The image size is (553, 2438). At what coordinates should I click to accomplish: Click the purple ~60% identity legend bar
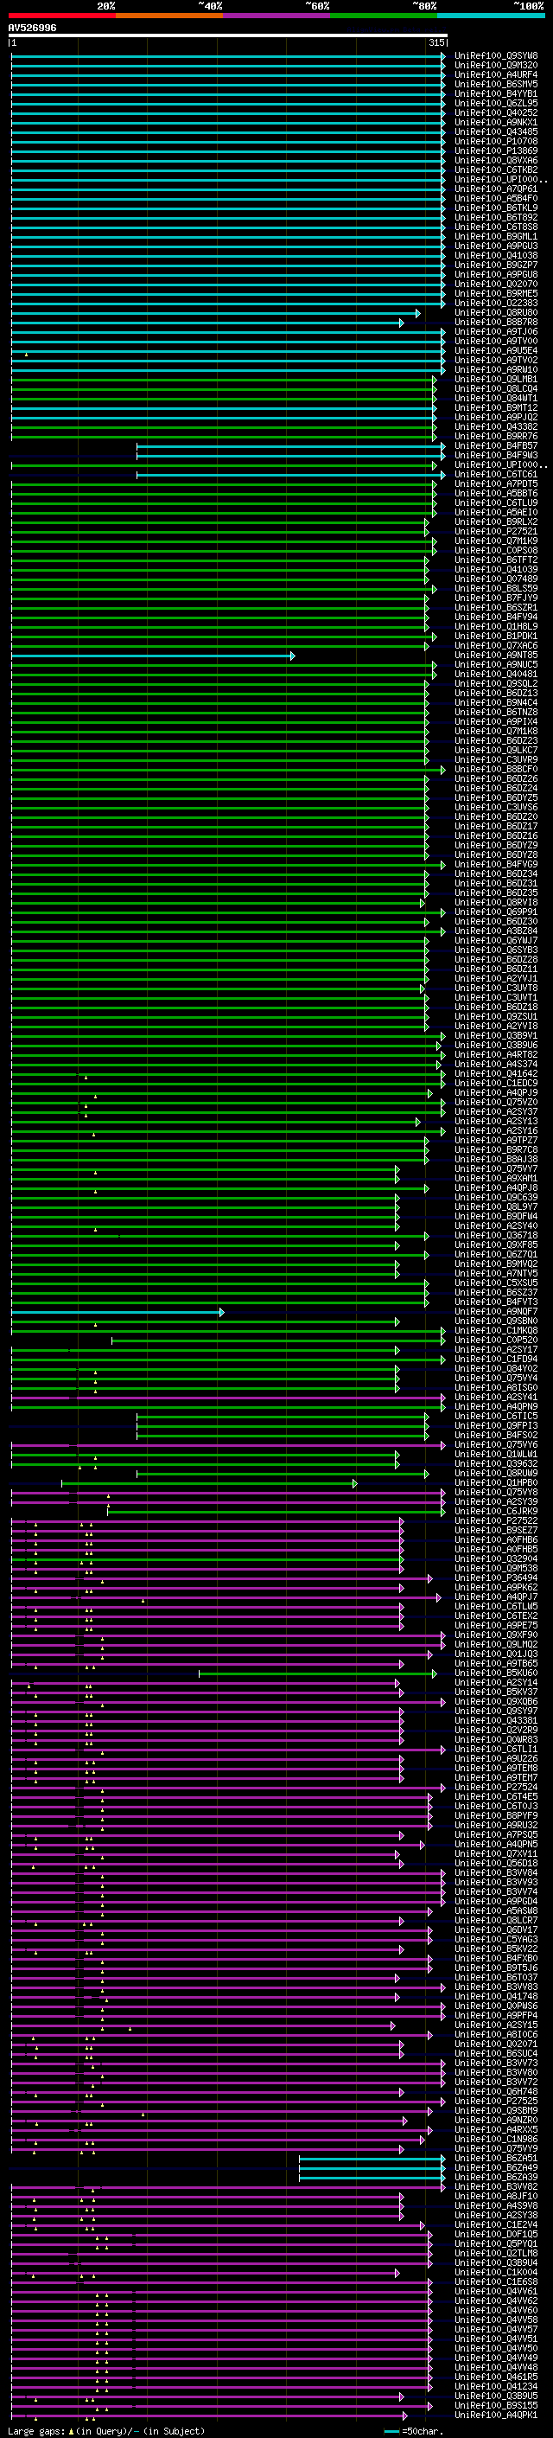276,16
